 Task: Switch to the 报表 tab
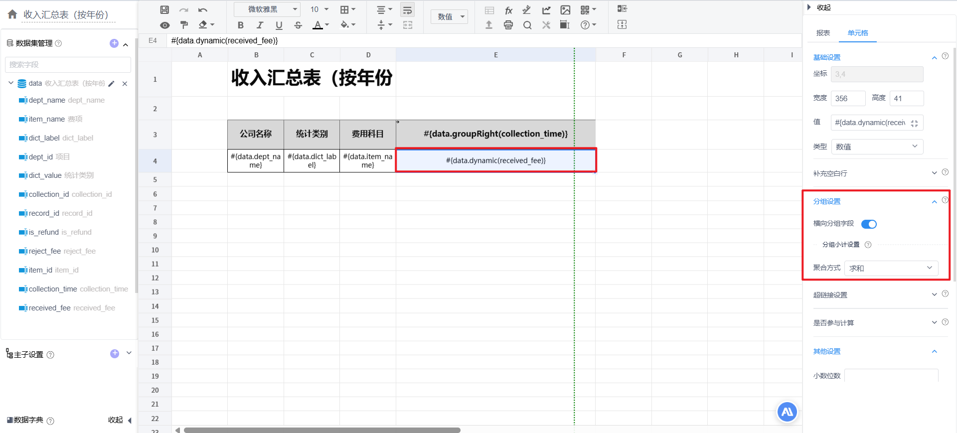point(823,33)
